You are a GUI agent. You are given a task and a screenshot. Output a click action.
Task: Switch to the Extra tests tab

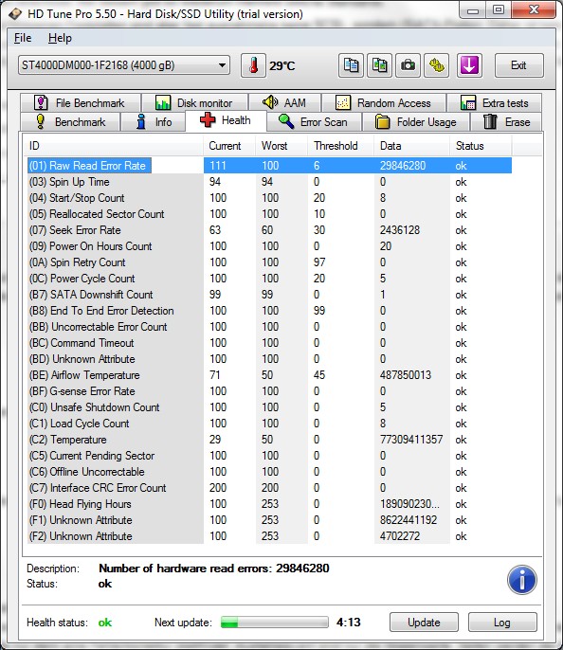(x=494, y=102)
